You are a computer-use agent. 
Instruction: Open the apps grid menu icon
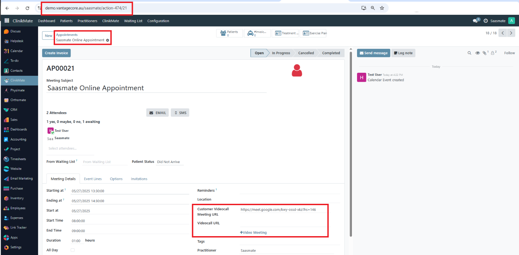click(x=7, y=21)
